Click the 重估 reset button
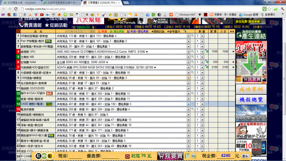The width and height of the screenshot is (286, 161). click(245, 156)
